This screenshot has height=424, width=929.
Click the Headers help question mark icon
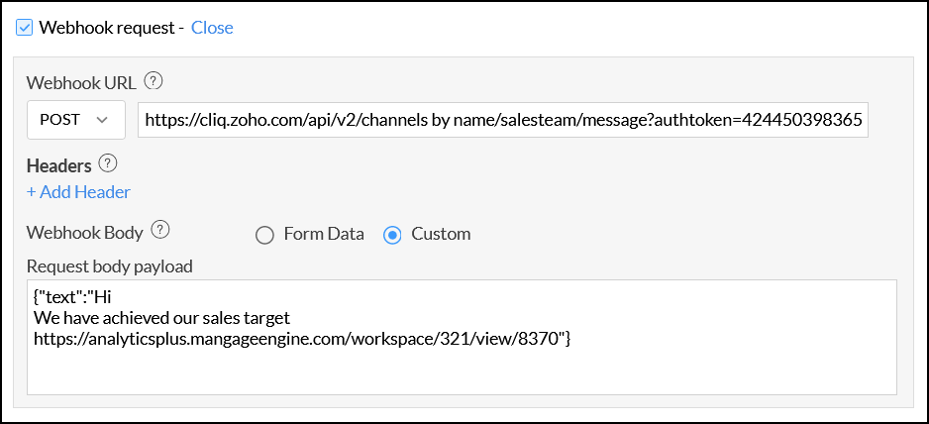[109, 164]
